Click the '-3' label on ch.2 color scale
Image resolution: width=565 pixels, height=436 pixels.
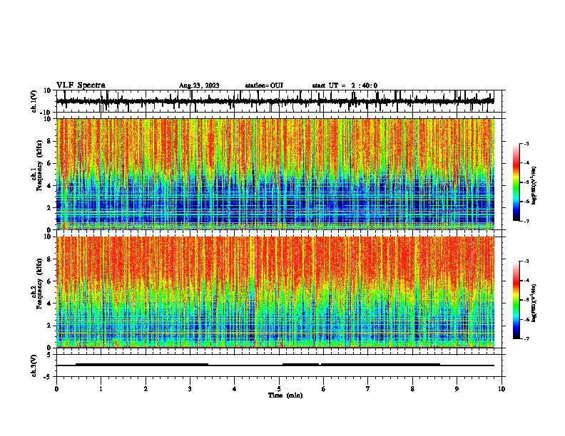click(x=526, y=261)
